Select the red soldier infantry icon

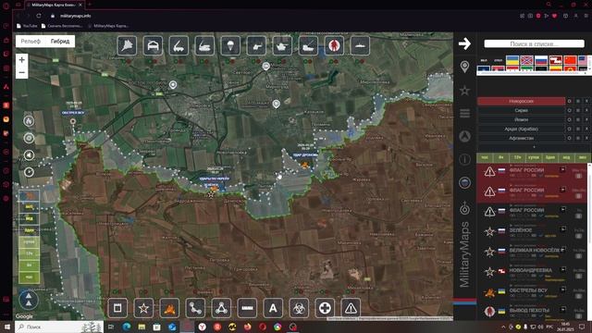(x=334, y=45)
